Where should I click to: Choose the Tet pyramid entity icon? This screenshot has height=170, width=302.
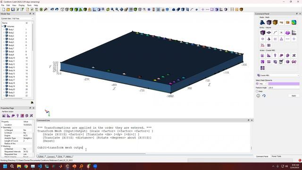[269, 39]
